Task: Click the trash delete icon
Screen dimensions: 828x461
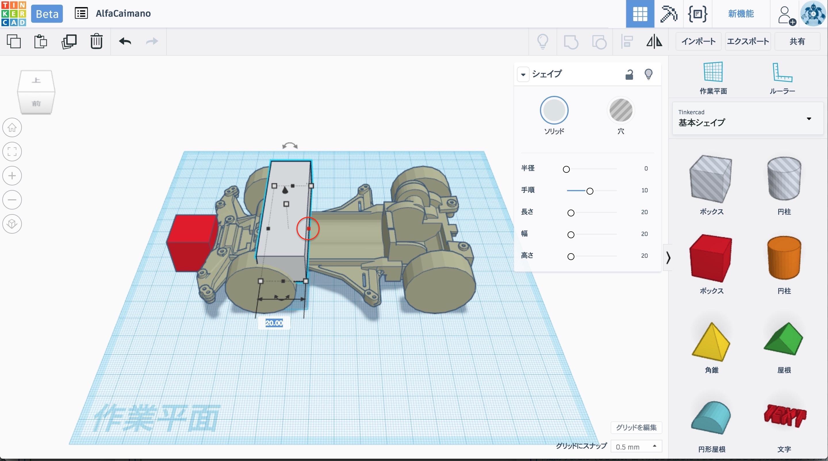Action: pos(96,41)
